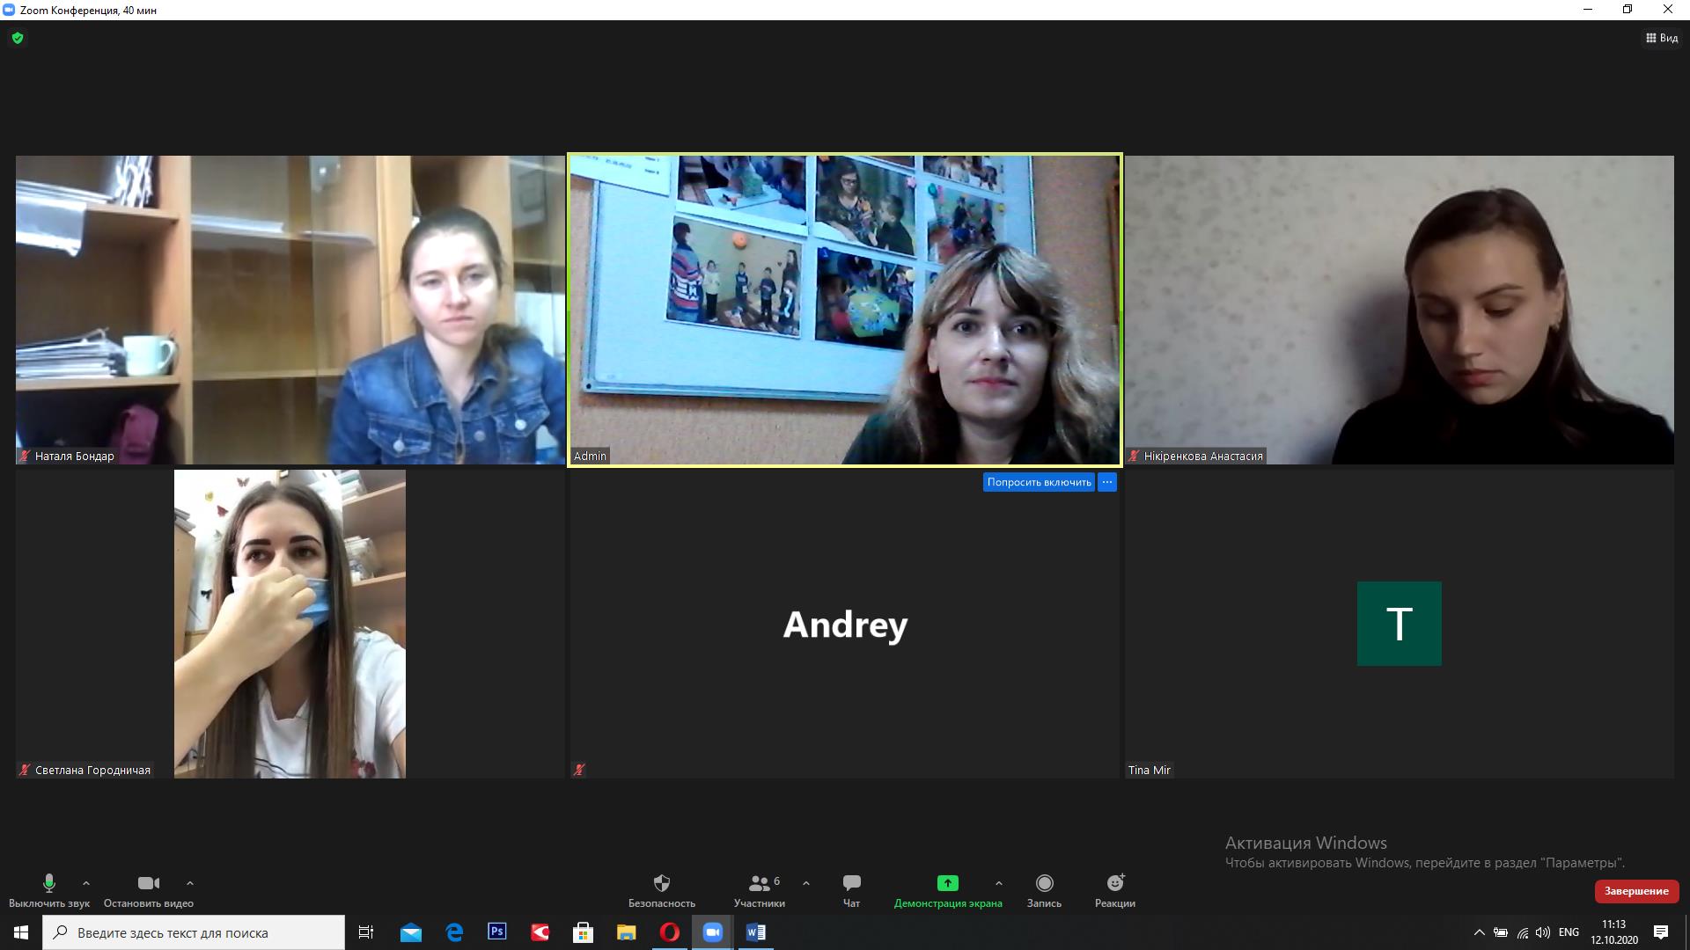1690x950 pixels.
Task: Expand the participants options arrow
Action: coord(806,882)
